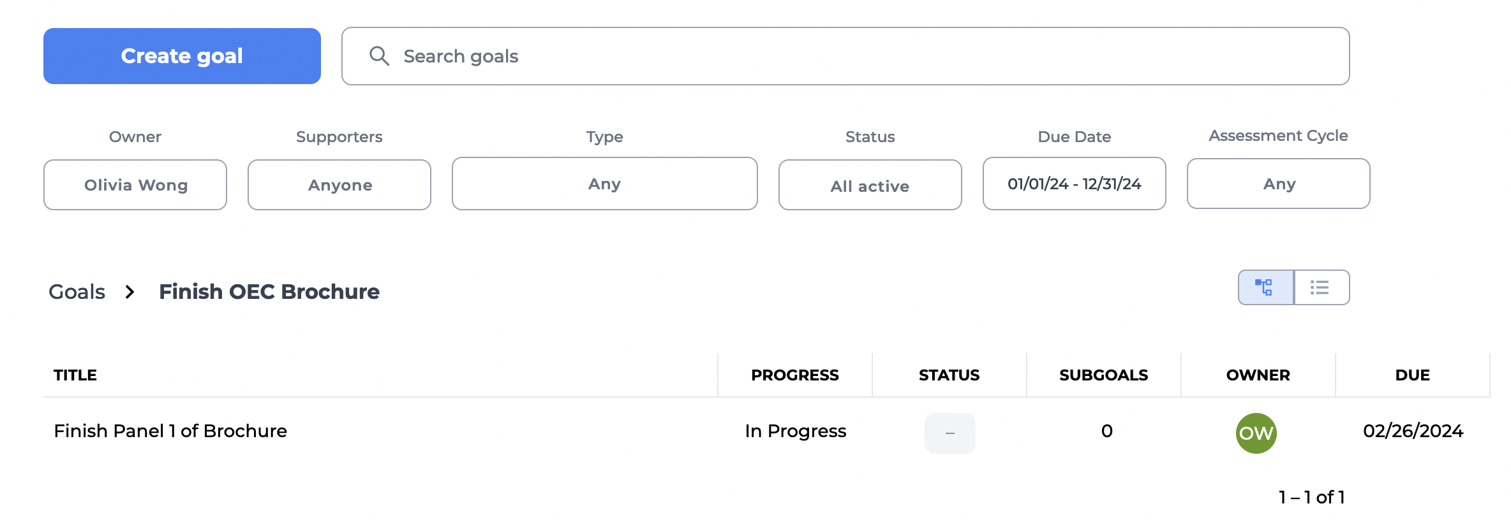The image size is (1511, 520).
Task: Go back to Goals breadcrumb
Action: click(x=77, y=292)
